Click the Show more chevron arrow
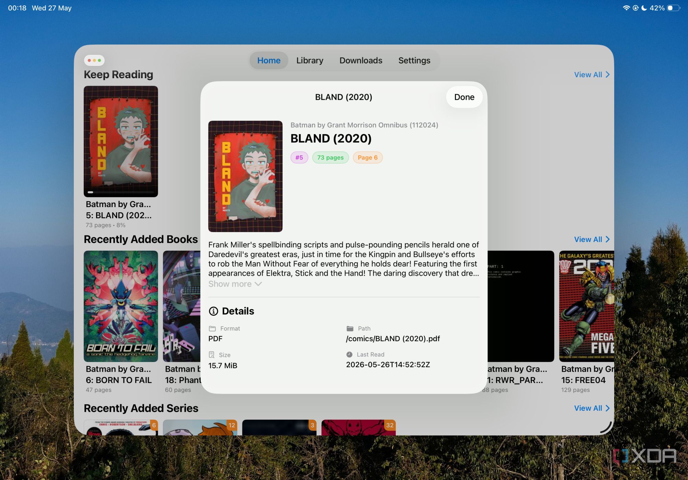This screenshot has width=688, height=480. (x=259, y=284)
